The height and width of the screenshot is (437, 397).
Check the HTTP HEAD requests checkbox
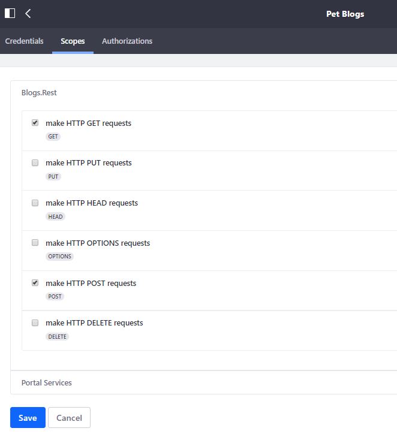[35, 203]
